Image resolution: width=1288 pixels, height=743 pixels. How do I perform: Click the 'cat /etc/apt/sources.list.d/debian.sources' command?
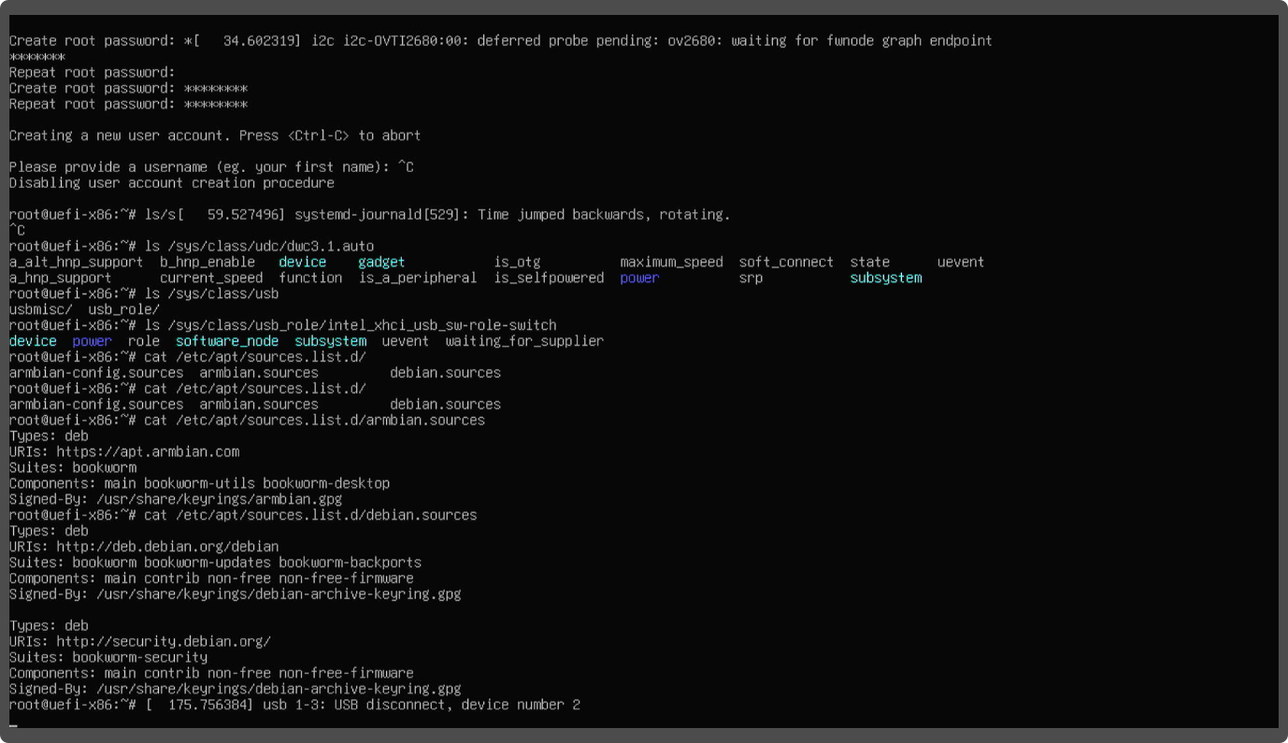tap(310, 516)
